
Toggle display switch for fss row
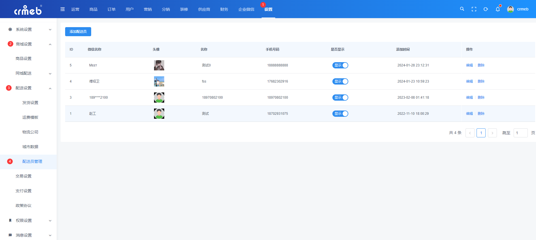point(340,81)
